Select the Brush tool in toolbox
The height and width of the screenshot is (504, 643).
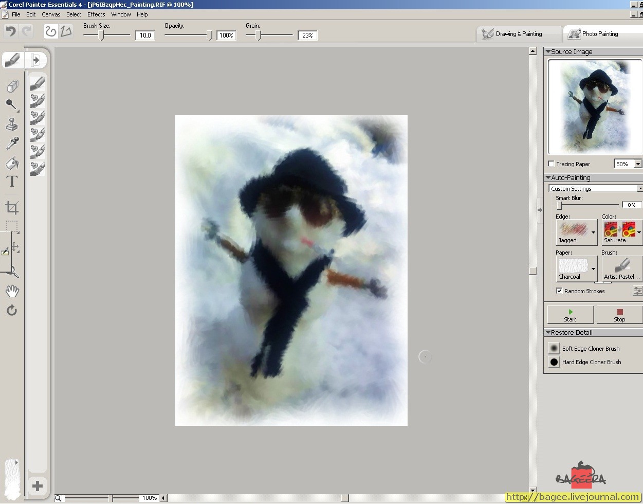(12, 60)
